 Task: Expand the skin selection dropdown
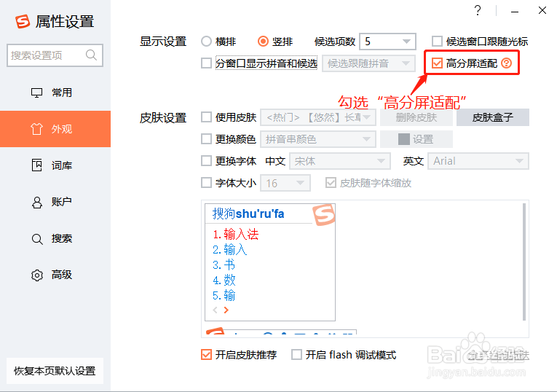pyautogui.click(x=318, y=117)
